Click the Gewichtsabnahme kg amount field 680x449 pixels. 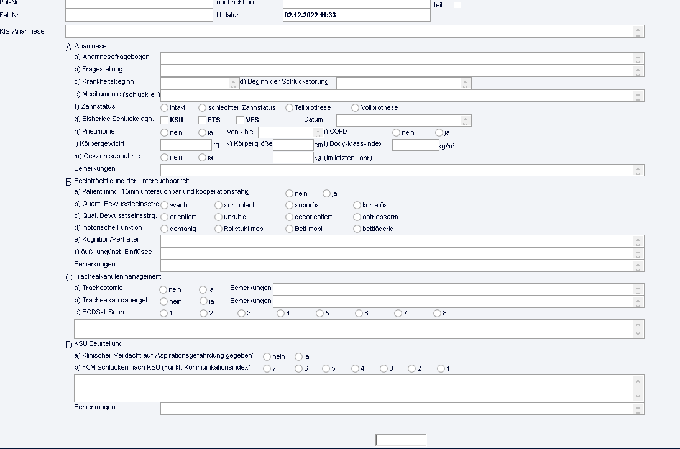[x=293, y=157]
